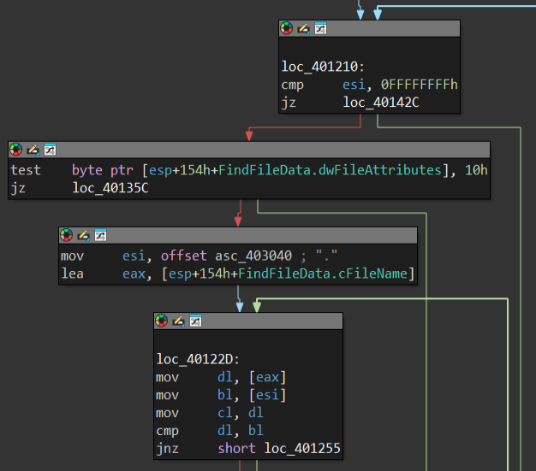The height and width of the screenshot is (471, 536).
Task: Select the 'mov dl, [eax]' instruction
Action: [x=221, y=378]
